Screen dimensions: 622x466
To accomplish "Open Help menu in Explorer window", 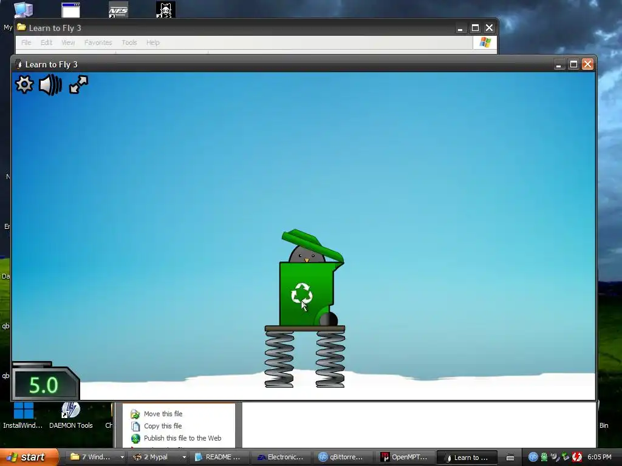I will 152,42.
